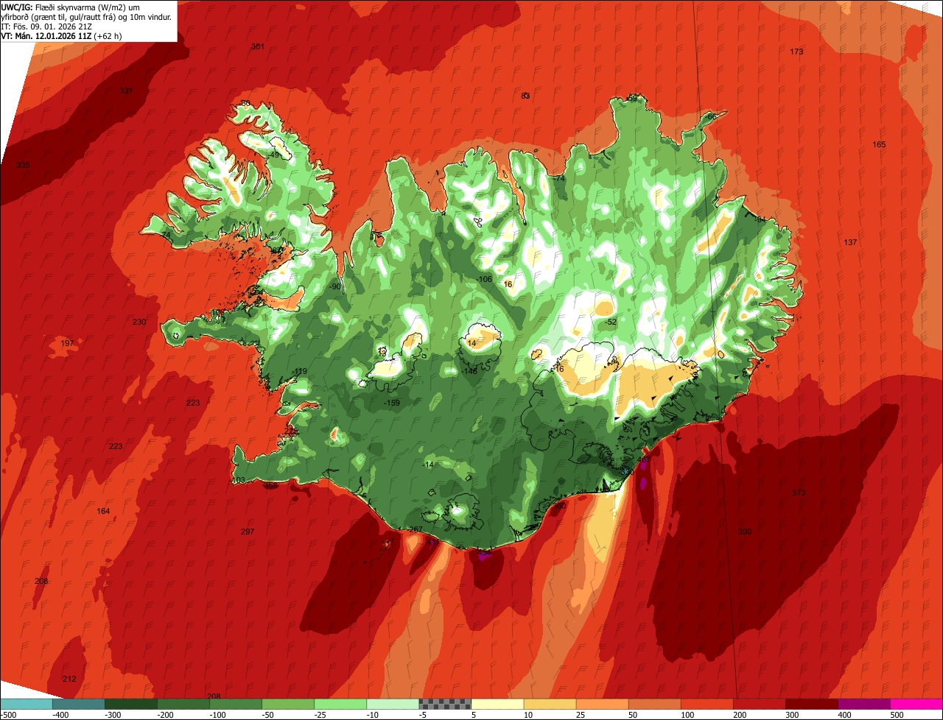The height and width of the screenshot is (720, 943).
Task: Click the map value -119
Action: (299, 371)
